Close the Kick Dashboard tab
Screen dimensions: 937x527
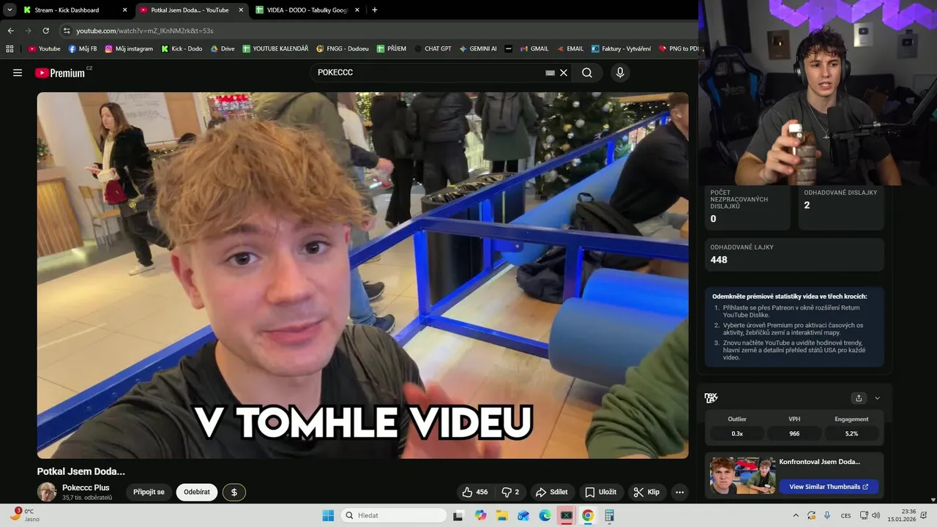124,10
